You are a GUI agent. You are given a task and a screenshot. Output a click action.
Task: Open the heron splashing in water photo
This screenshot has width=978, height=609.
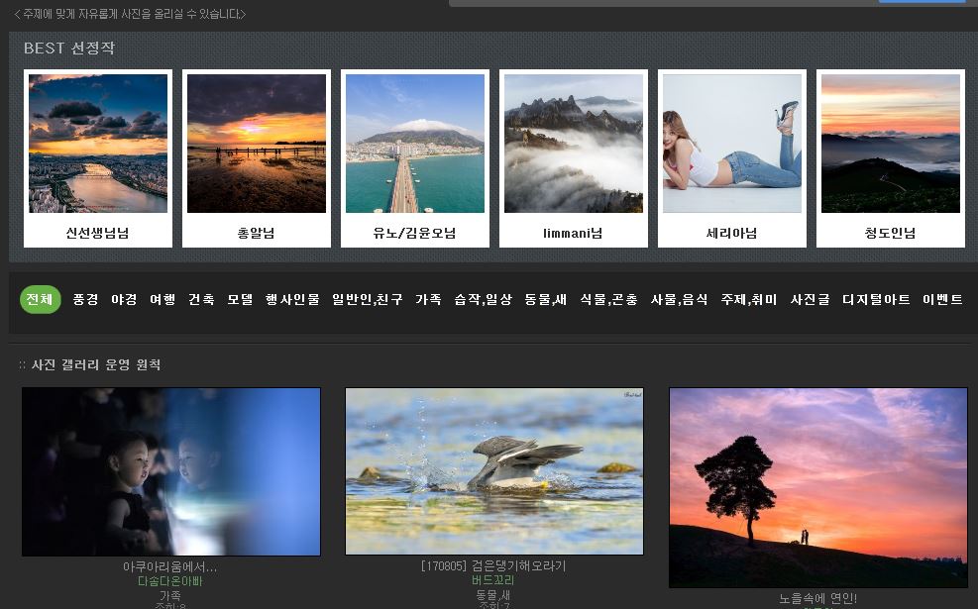point(494,471)
